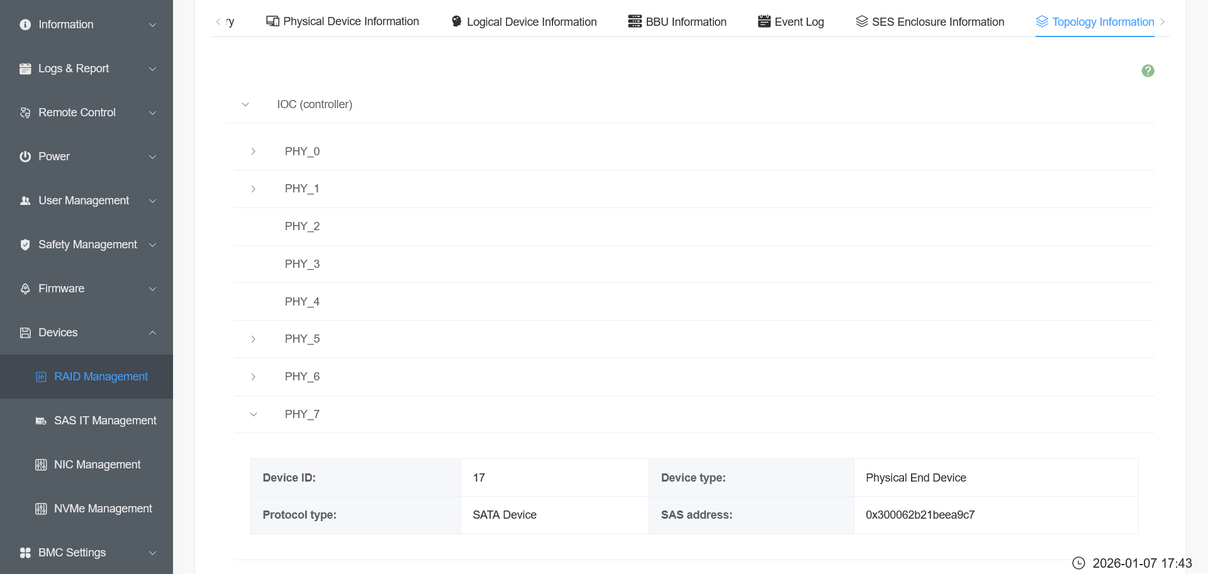Click the Topology Information layers icon

point(1042,21)
